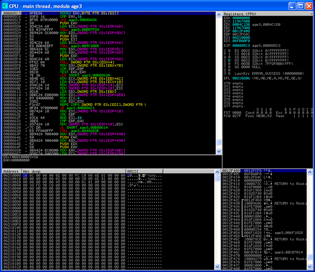Click dump row address 06D10030
Image resolution: width=315 pixels, height=272 pixels.
click(12, 185)
